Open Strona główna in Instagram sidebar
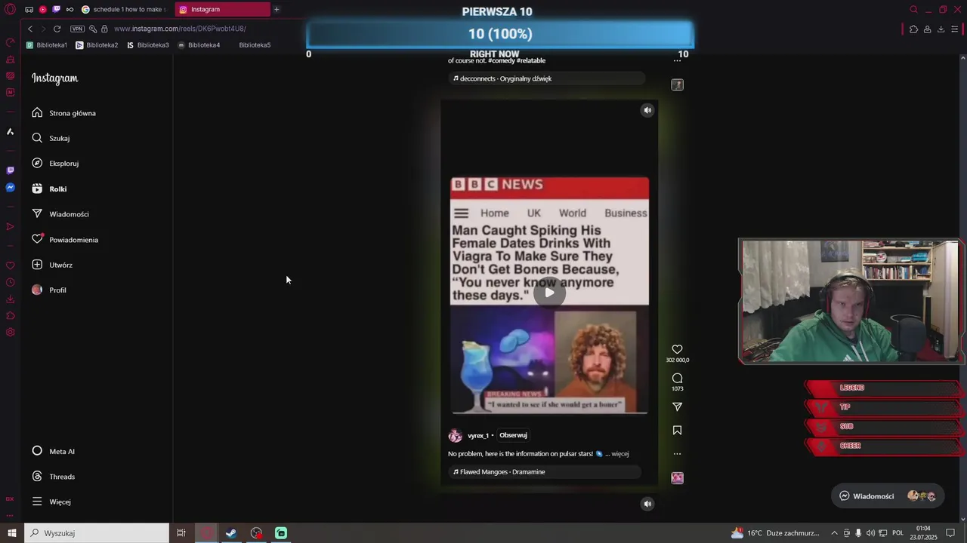The width and height of the screenshot is (967, 543). [x=64, y=113]
